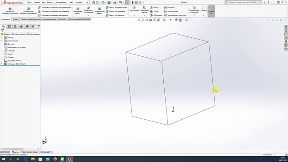288x162 pixels.
Task: Expand the History tree node
Action: 2,37
